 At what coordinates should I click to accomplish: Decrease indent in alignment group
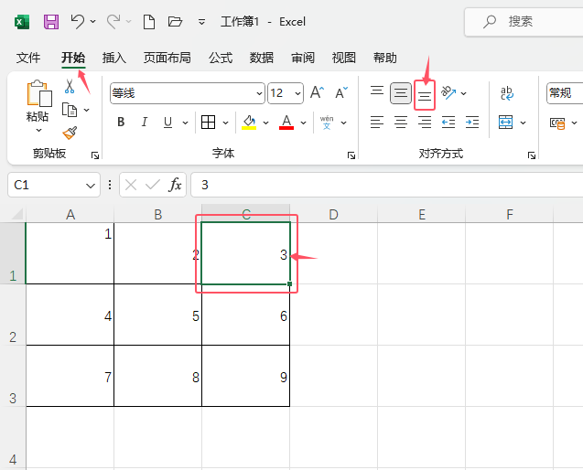(448, 123)
